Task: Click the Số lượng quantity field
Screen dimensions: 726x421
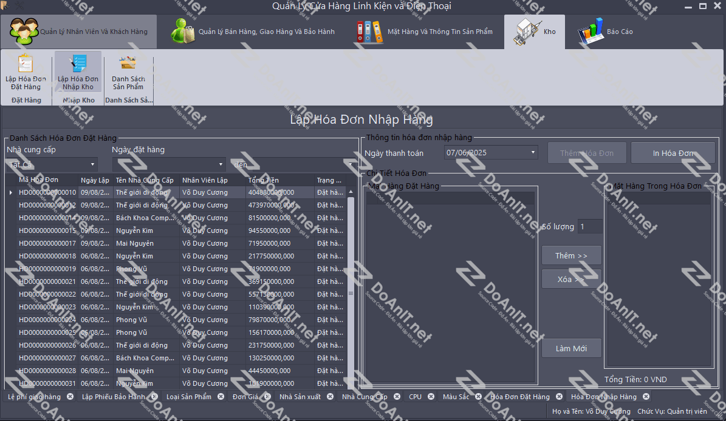Action: (x=589, y=227)
